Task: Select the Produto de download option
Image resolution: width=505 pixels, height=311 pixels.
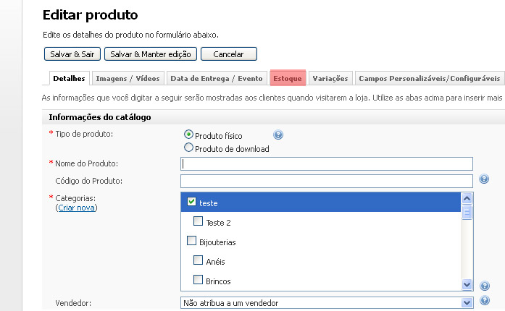Action: tap(189, 148)
